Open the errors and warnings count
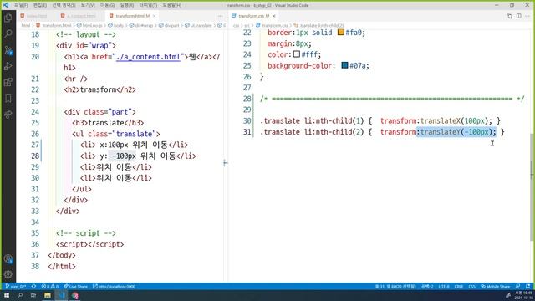Image resolution: width=535 pixels, height=301 pixels. click(50, 287)
